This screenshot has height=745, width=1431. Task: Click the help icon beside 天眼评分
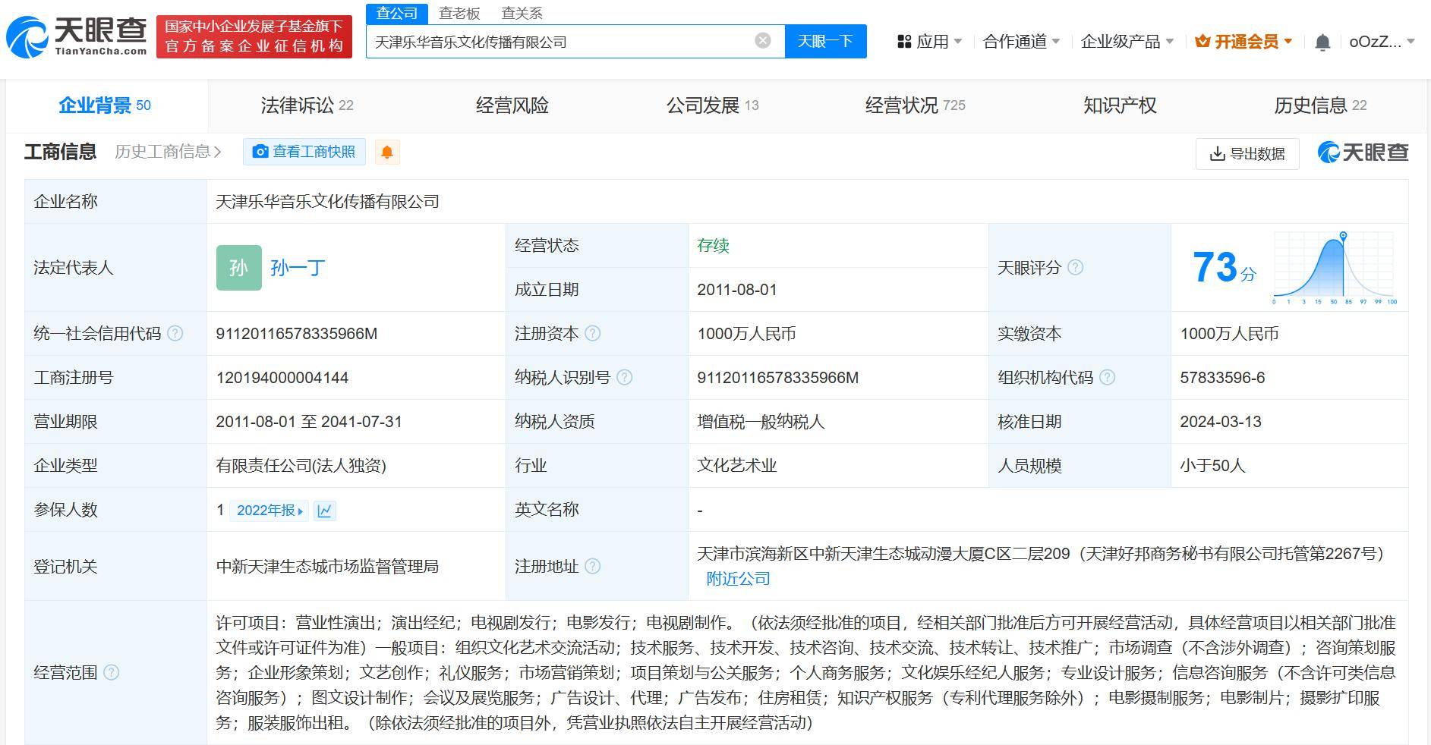pyautogui.click(x=1074, y=268)
